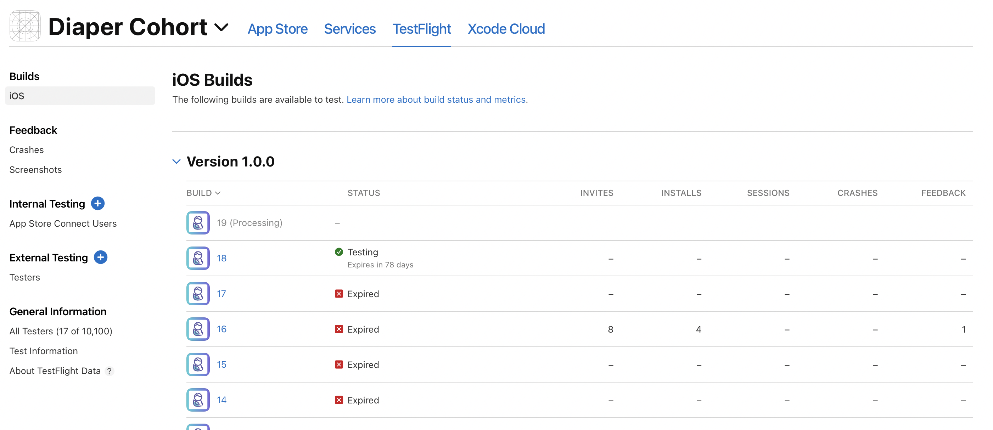The image size is (993, 430).
Task: Click the iOS Builds page heading
Action: tap(212, 80)
